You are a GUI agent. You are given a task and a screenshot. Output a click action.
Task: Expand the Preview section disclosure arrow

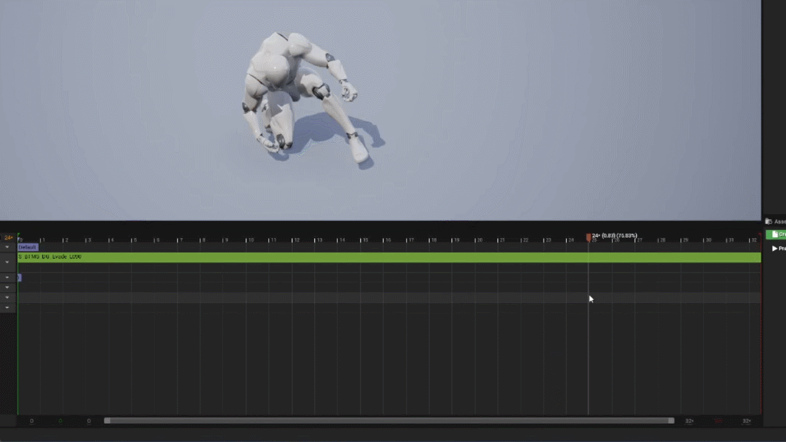coord(775,248)
